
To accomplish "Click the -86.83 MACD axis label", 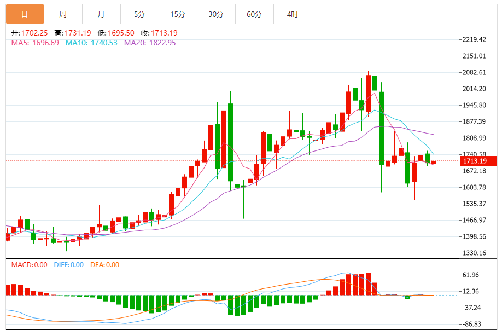I will click(x=471, y=324).
